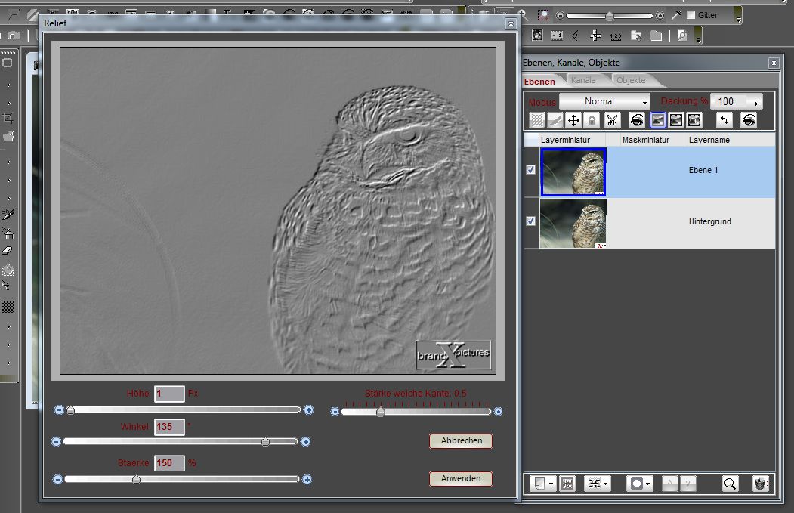Switch to the Objekte tab
Viewport: 794px width, 513px height.
(631, 81)
